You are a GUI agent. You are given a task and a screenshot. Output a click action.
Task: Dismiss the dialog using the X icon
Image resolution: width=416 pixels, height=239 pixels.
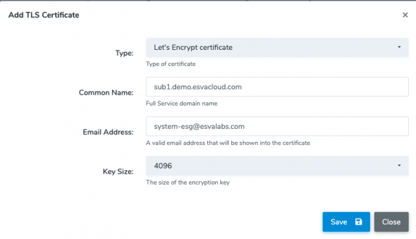[x=405, y=15]
